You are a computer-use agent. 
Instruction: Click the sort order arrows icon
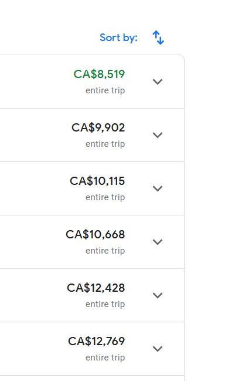pyautogui.click(x=158, y=38)
